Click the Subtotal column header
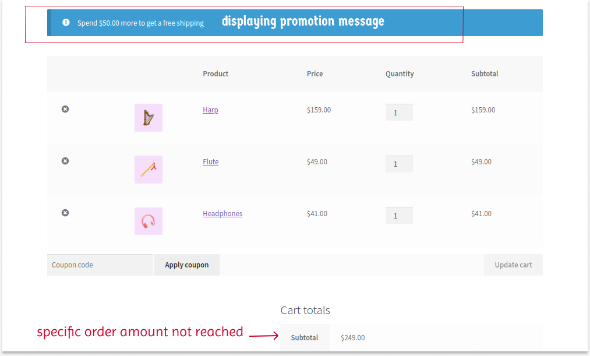 pos(485,74)
